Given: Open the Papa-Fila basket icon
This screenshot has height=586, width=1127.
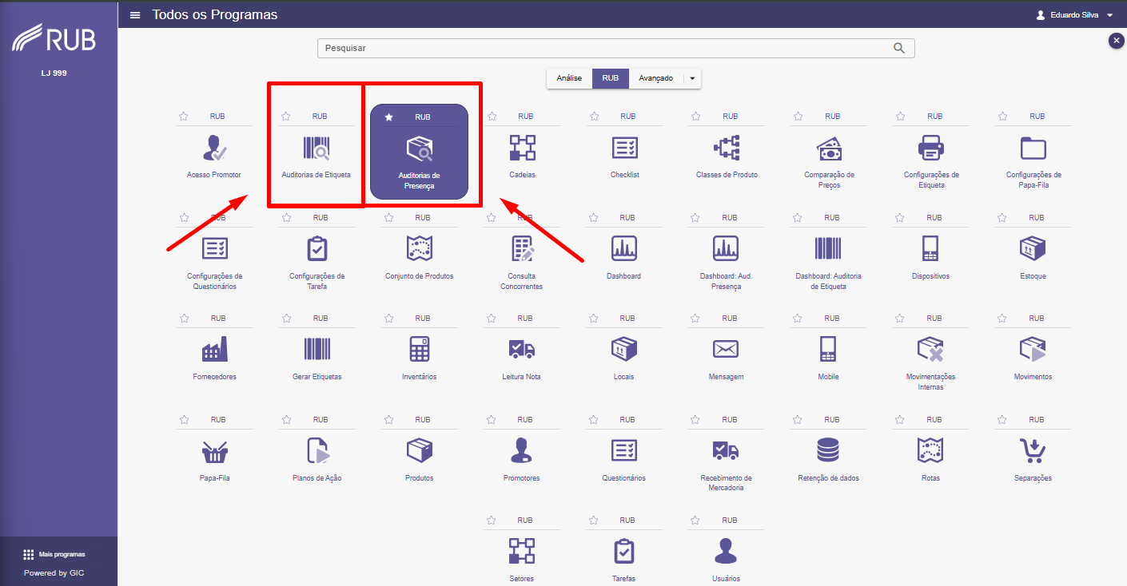Looking at the screenshot, I should tap(214, 452).
